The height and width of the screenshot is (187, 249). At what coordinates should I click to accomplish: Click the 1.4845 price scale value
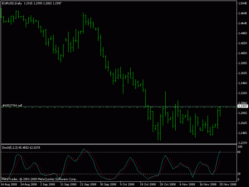tap(243, 13)
